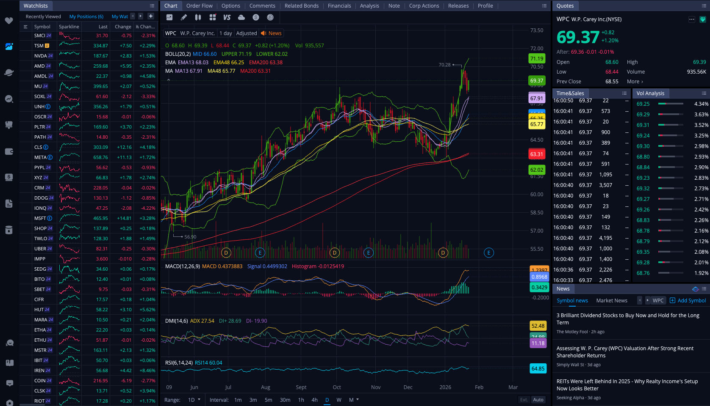The height and width of the screenshot is (406, 710).
Task: Open the indicators chart icon
Action: pyautogui.click(x=169, y=17)
